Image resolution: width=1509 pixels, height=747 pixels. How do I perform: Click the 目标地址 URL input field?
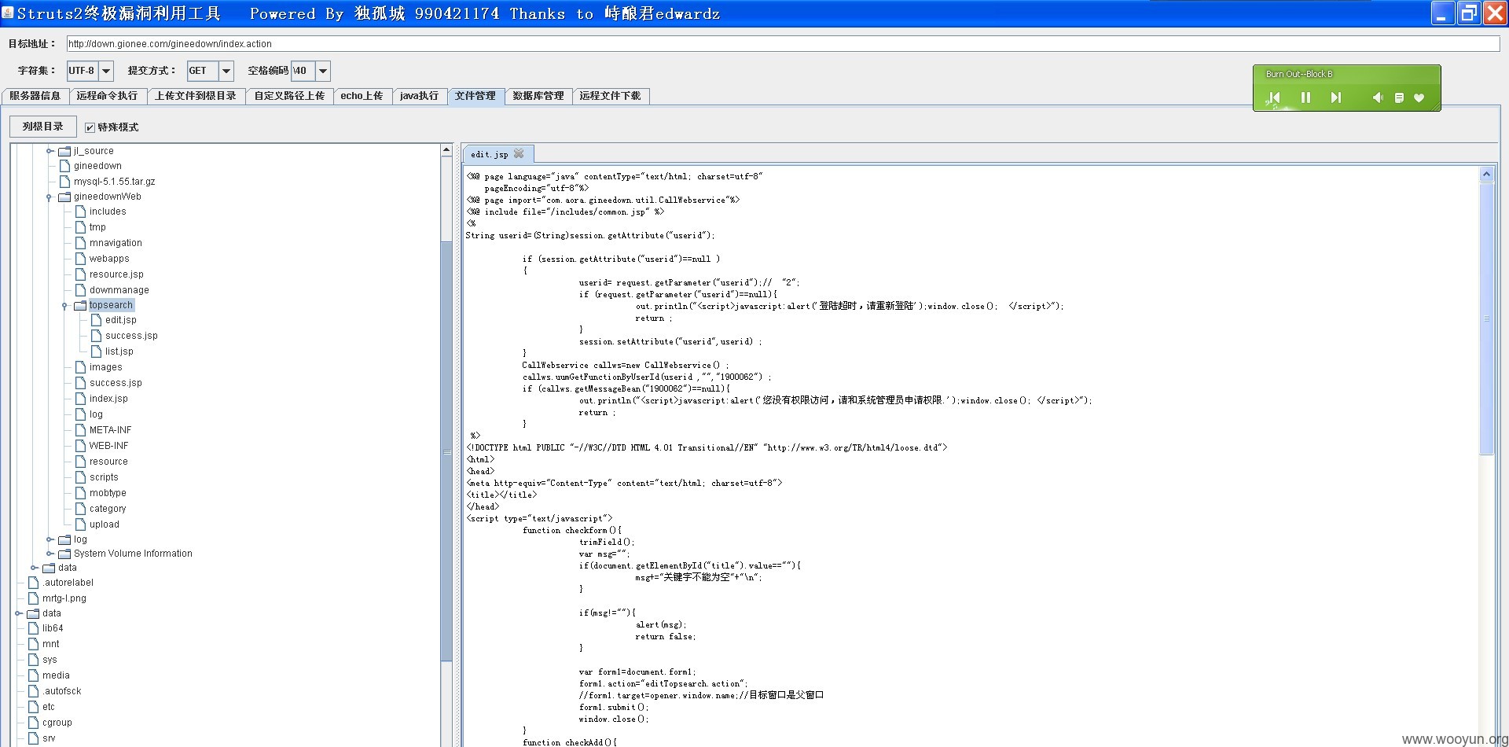783,44
